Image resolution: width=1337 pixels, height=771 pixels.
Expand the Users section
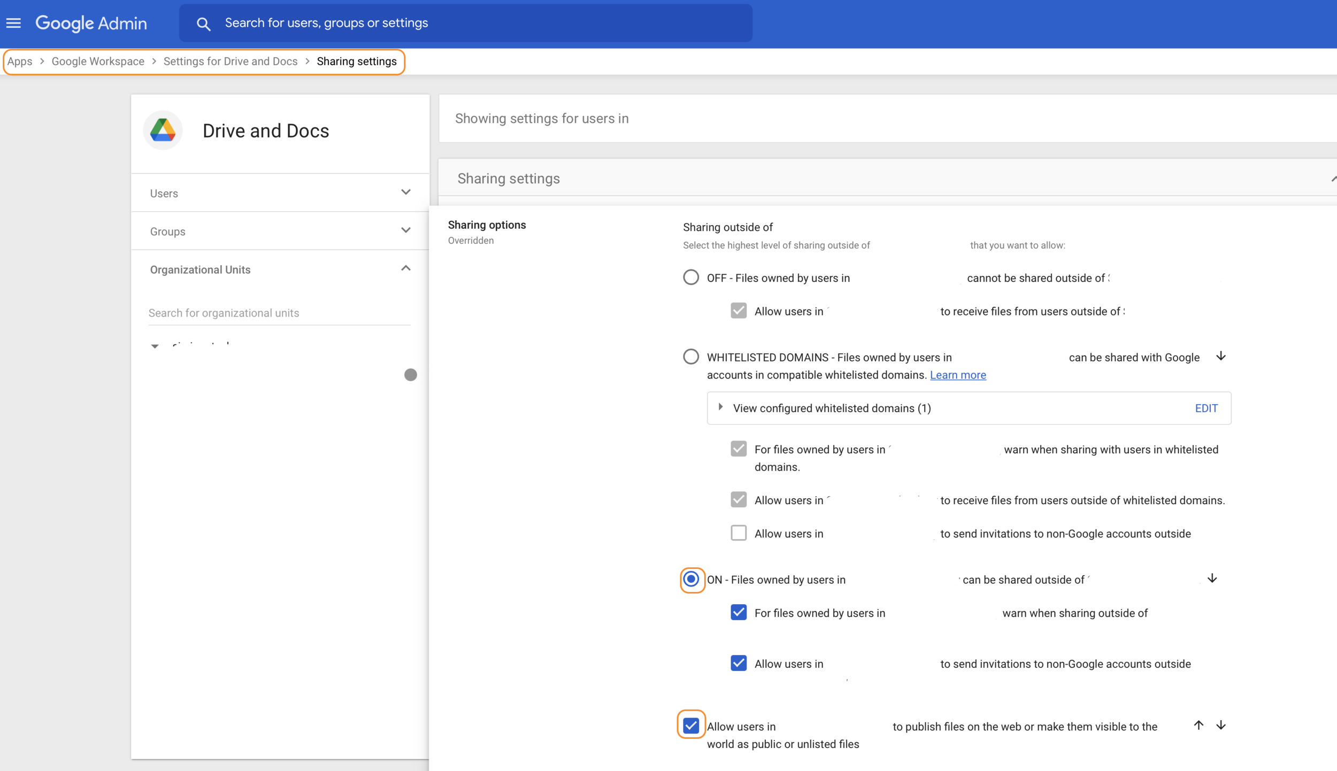pos(280,193)
